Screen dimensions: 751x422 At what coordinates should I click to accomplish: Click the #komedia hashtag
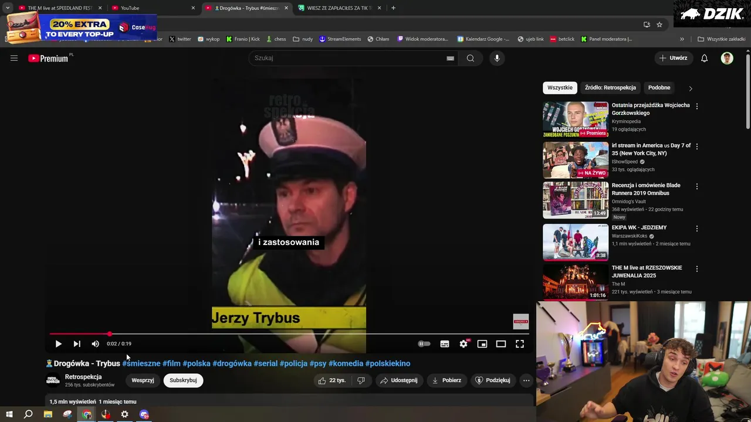coord(346,363)
